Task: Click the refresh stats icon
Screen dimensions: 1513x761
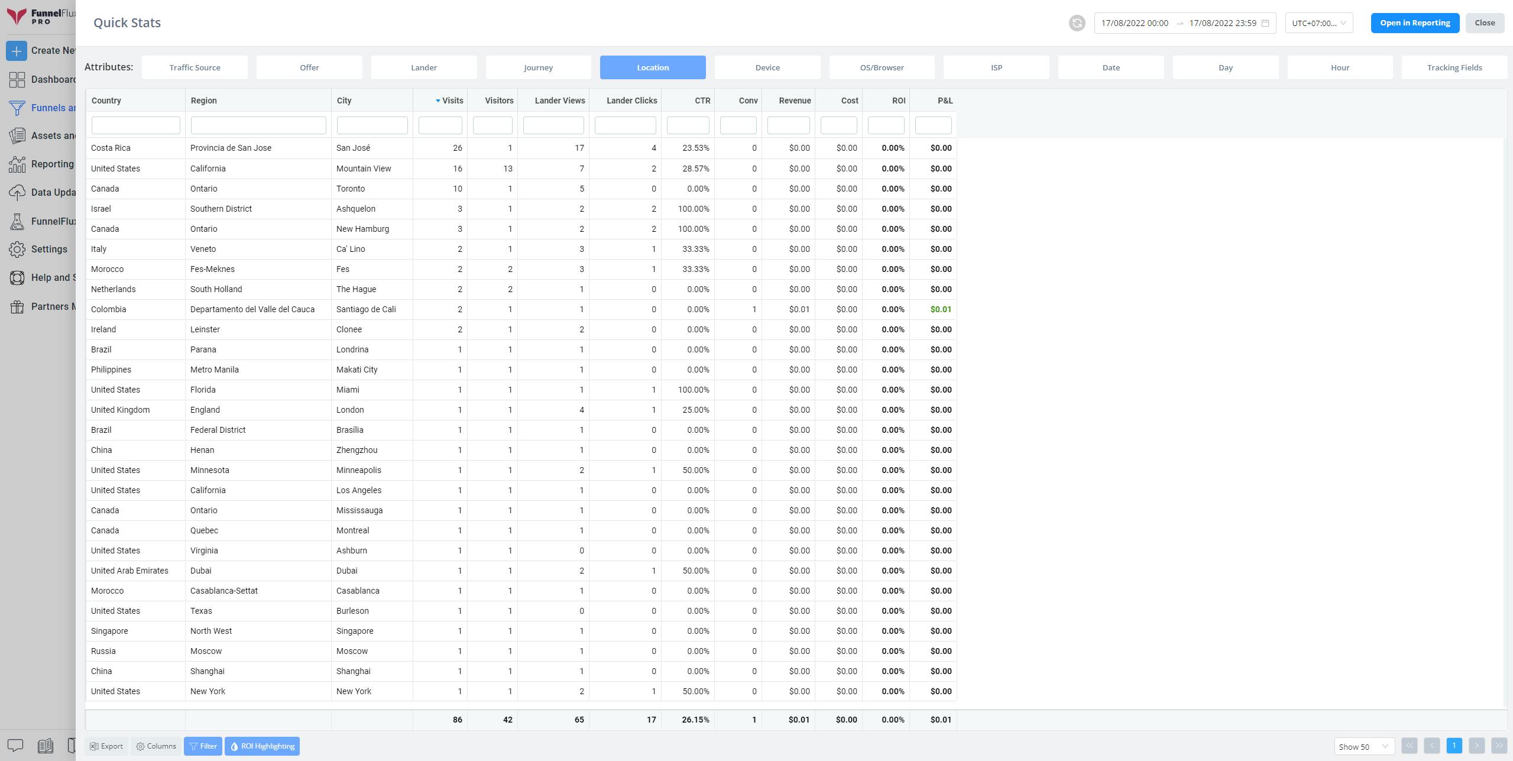Action: click(x=1077, y=23)
